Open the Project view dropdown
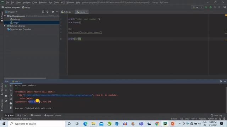The width and height of the screenshot is (227, 127). 11,12
